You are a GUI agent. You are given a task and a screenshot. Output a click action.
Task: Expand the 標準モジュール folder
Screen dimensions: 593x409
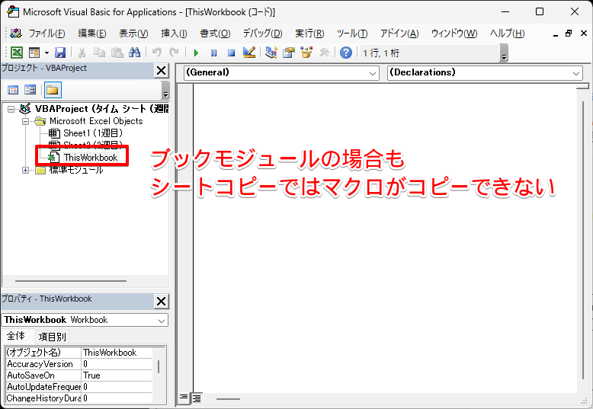[x=25, y=170]
